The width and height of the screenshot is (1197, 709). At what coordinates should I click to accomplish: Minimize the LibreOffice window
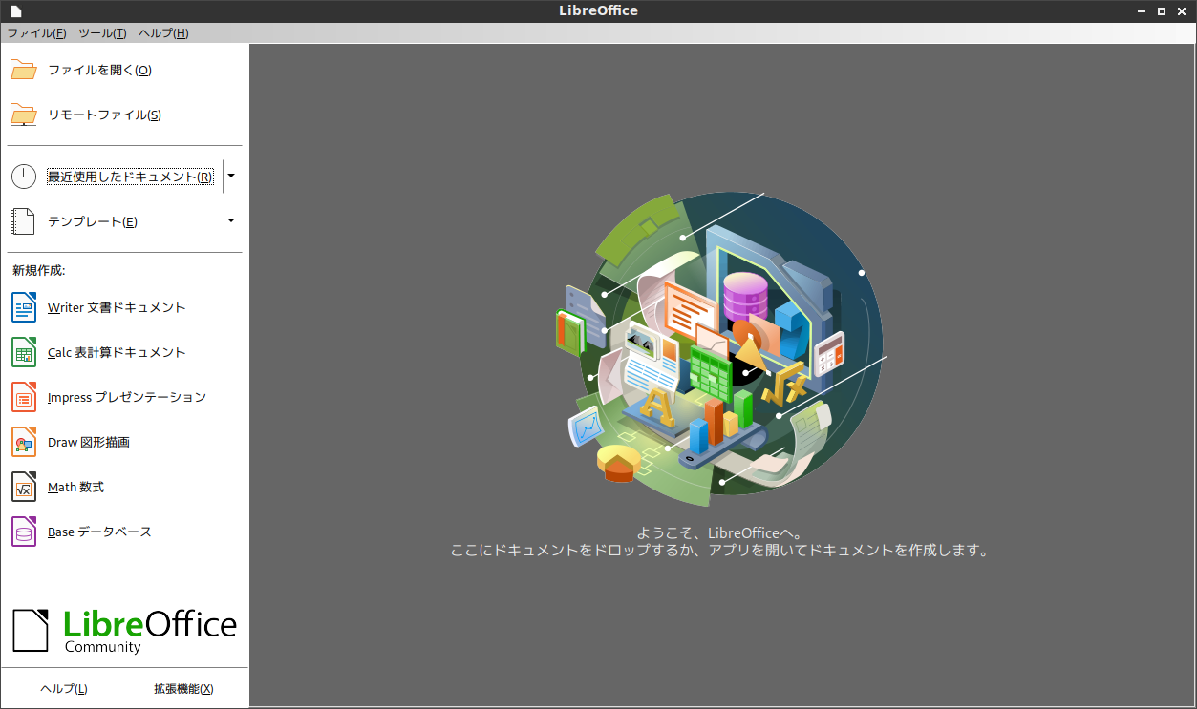click(1143, 10)
